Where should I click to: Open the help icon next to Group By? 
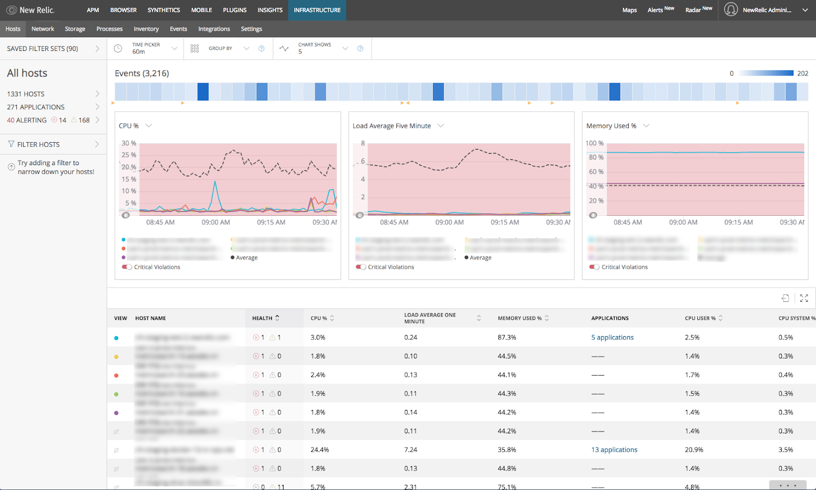point(262,48)
